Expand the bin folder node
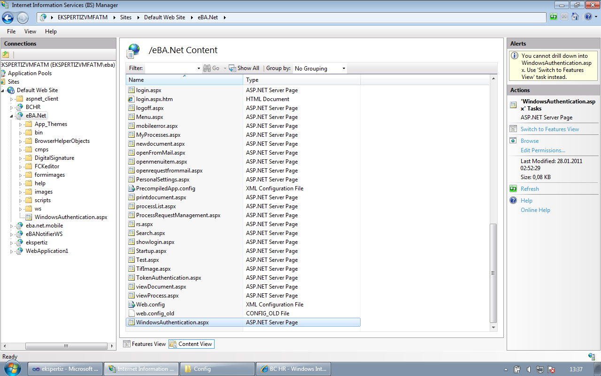The height and width of the screenshot is (376, 601). [x=20, y=133]
